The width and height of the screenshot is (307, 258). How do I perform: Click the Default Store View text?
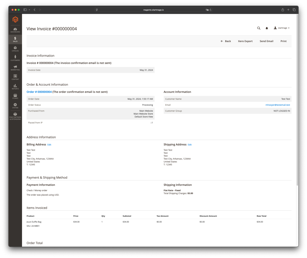tap(144, 117)
